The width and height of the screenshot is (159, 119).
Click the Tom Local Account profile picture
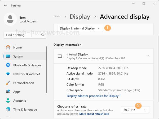11,20
